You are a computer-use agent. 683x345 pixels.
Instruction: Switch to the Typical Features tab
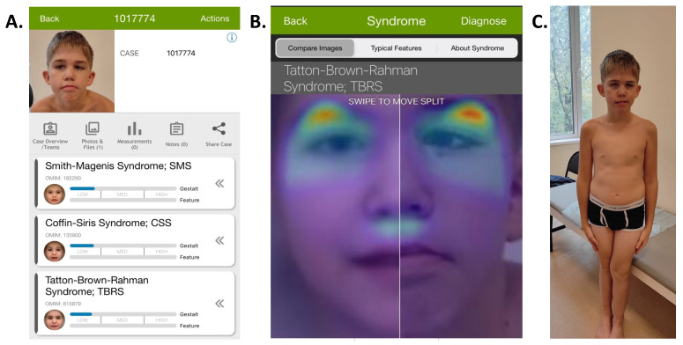coord(396,48)
